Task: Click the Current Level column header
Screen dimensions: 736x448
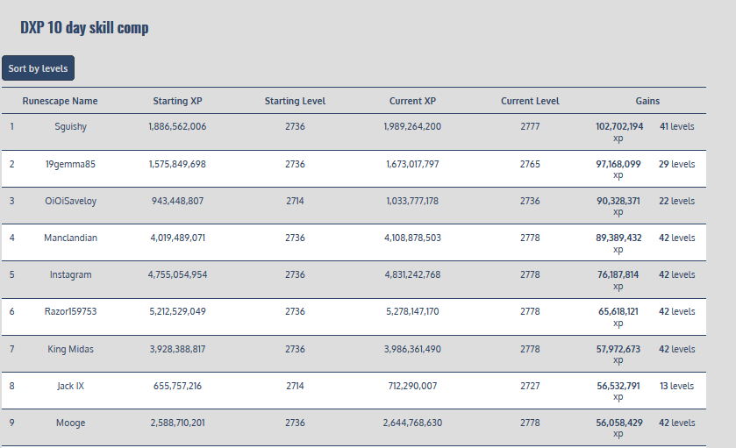Action: (x=530, y=101)
